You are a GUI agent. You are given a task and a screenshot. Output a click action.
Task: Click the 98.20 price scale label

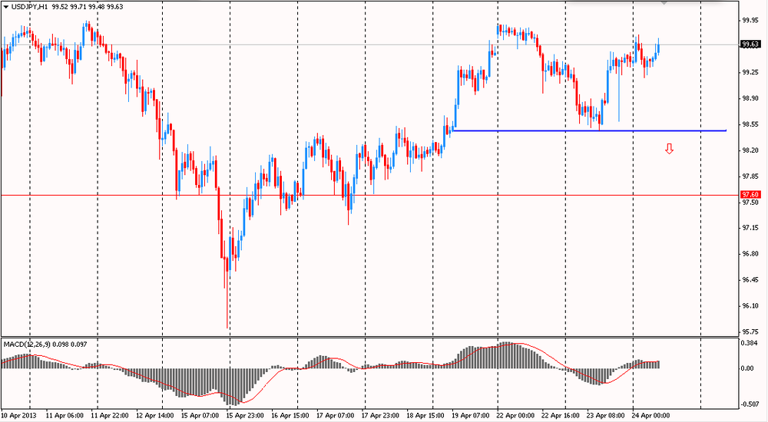coord(750,150)
